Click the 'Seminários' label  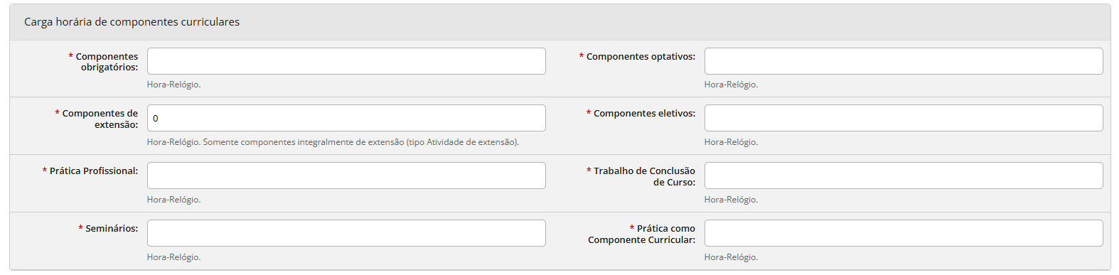112,228
